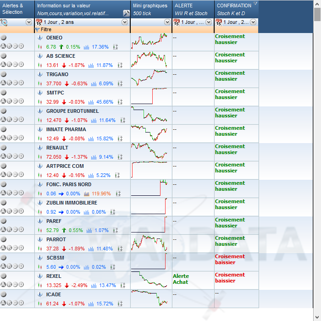Open info icon for AB SCIENCE
This screenshot has width=321, height=321.
coord(40,56)
